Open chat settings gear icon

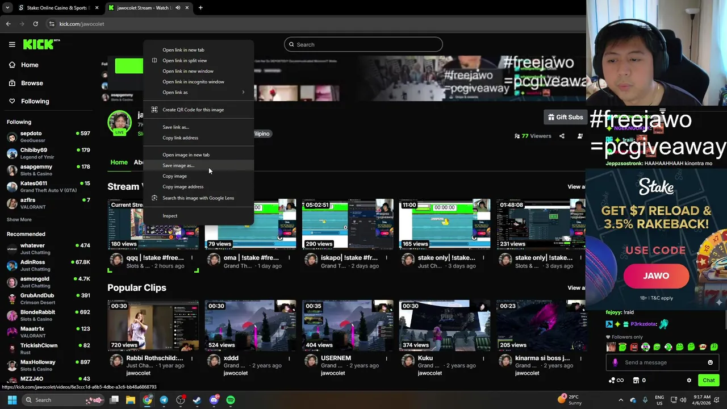click(689, 381)
